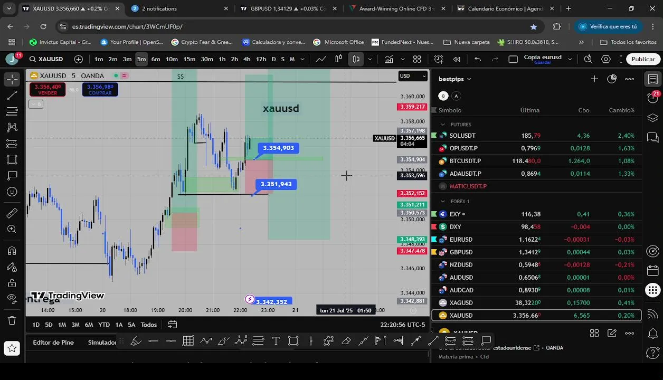Select the candlestick chart type button
The image size is (663, 380).
(x=356, y=59)
